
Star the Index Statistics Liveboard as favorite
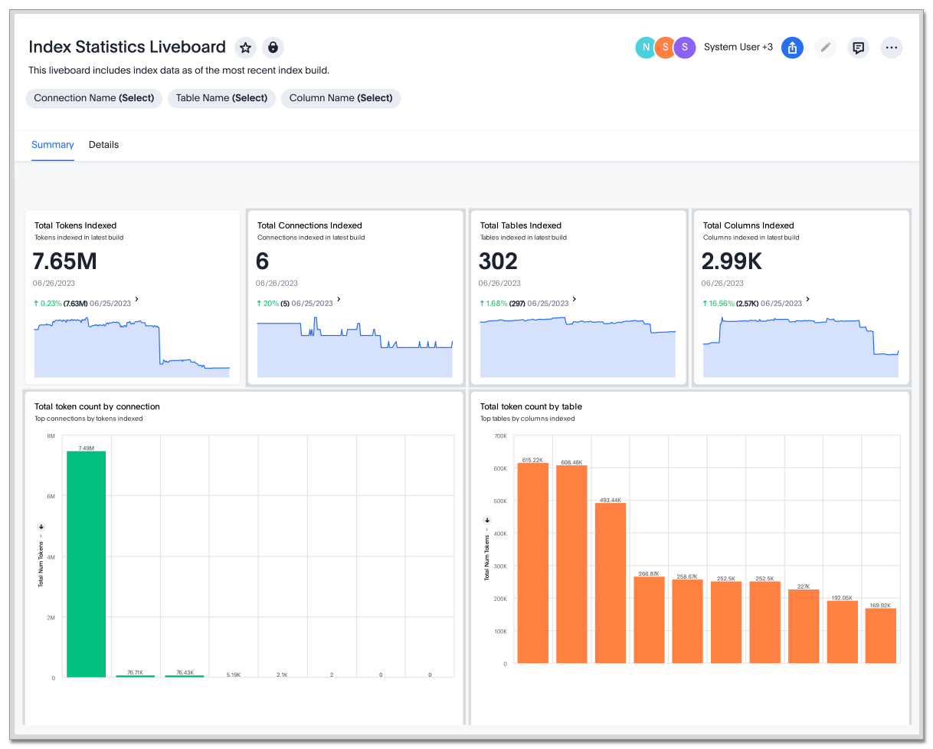[x=245, y=48]
